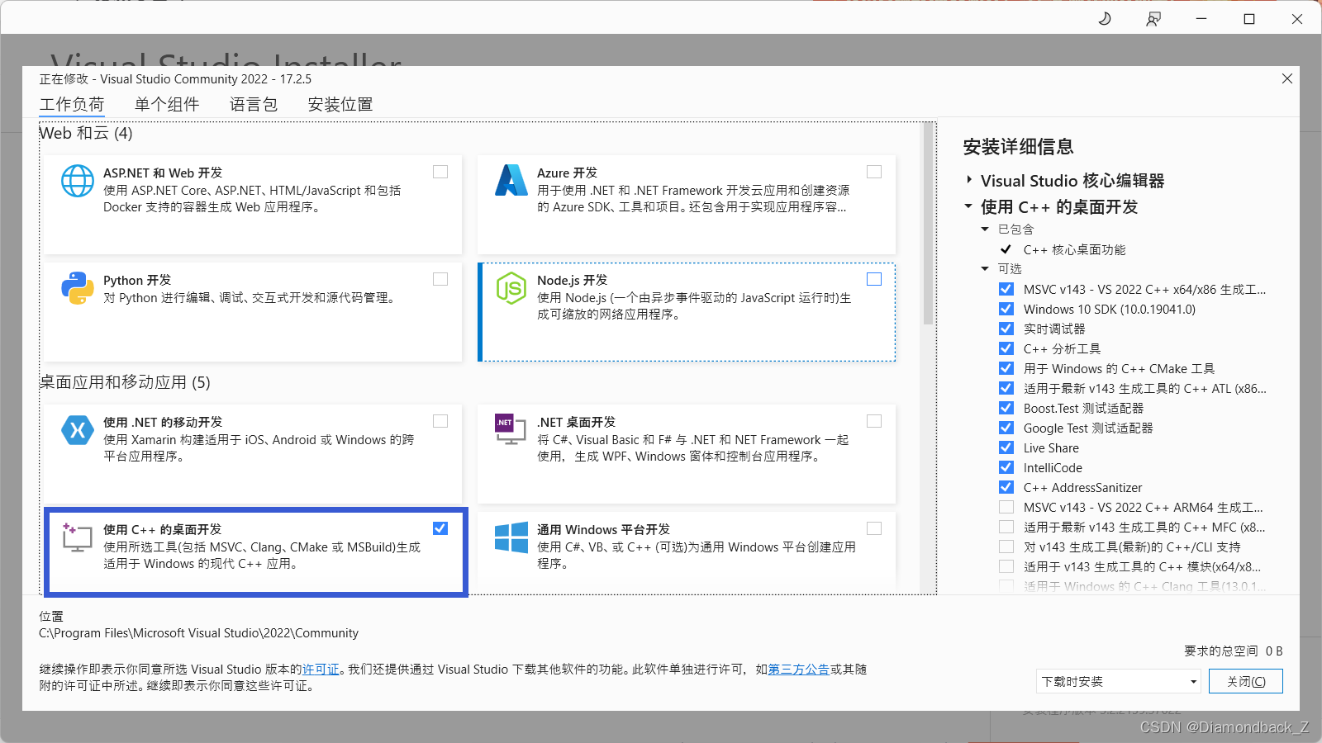Viewport: 1322px width, 743px height.
Task: Check the C++ MFC v143 component
Action: tap(1006, 527)
